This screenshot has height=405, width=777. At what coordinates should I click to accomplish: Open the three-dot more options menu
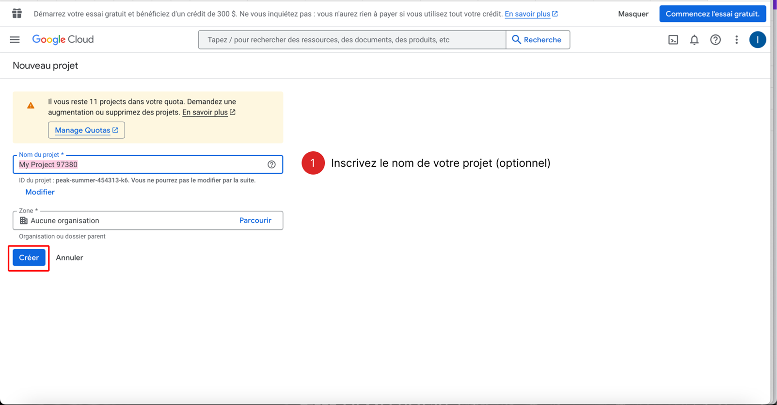click(736, 40)
